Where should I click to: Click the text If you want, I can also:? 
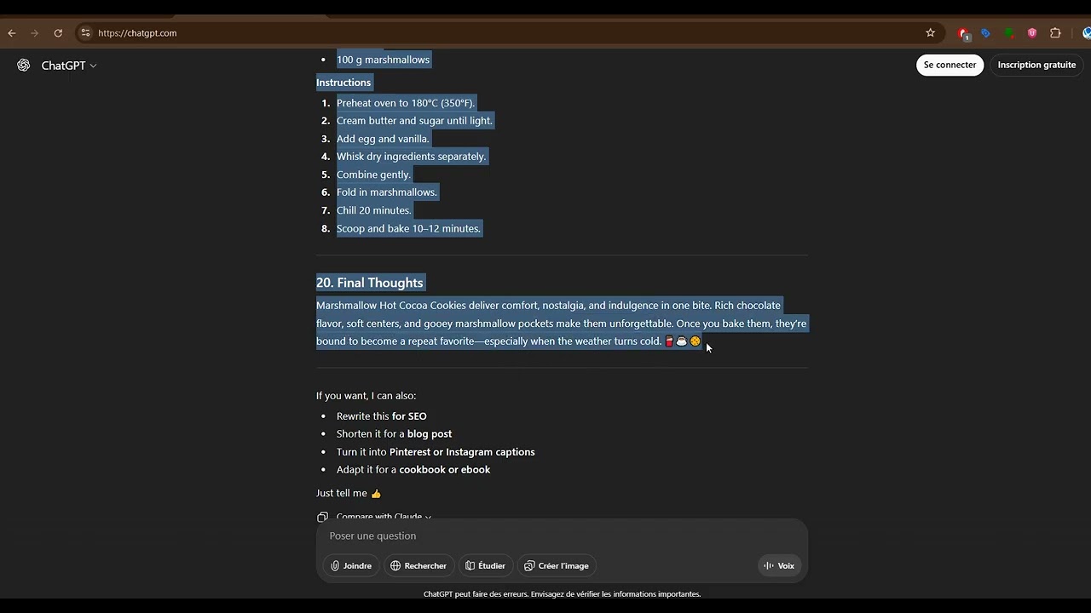click(366, 396)
